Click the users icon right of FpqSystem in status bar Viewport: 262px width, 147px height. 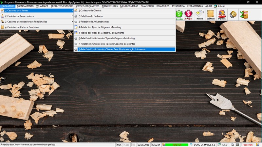click(x=257, y=145)
